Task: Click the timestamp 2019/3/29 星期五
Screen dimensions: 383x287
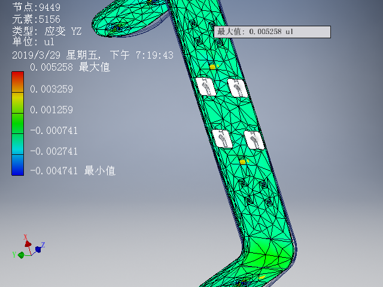Action: pyautogui.click(x=93, y=55)
